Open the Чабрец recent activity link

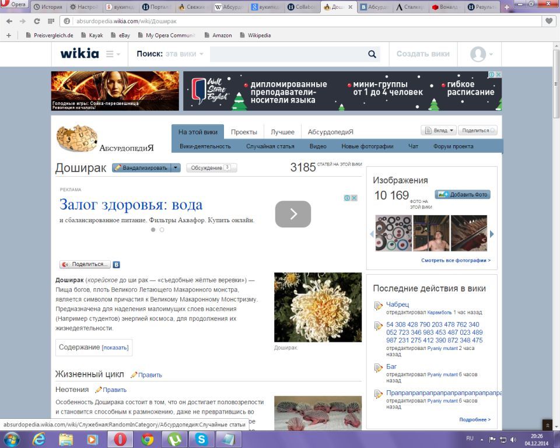(397, 304)
